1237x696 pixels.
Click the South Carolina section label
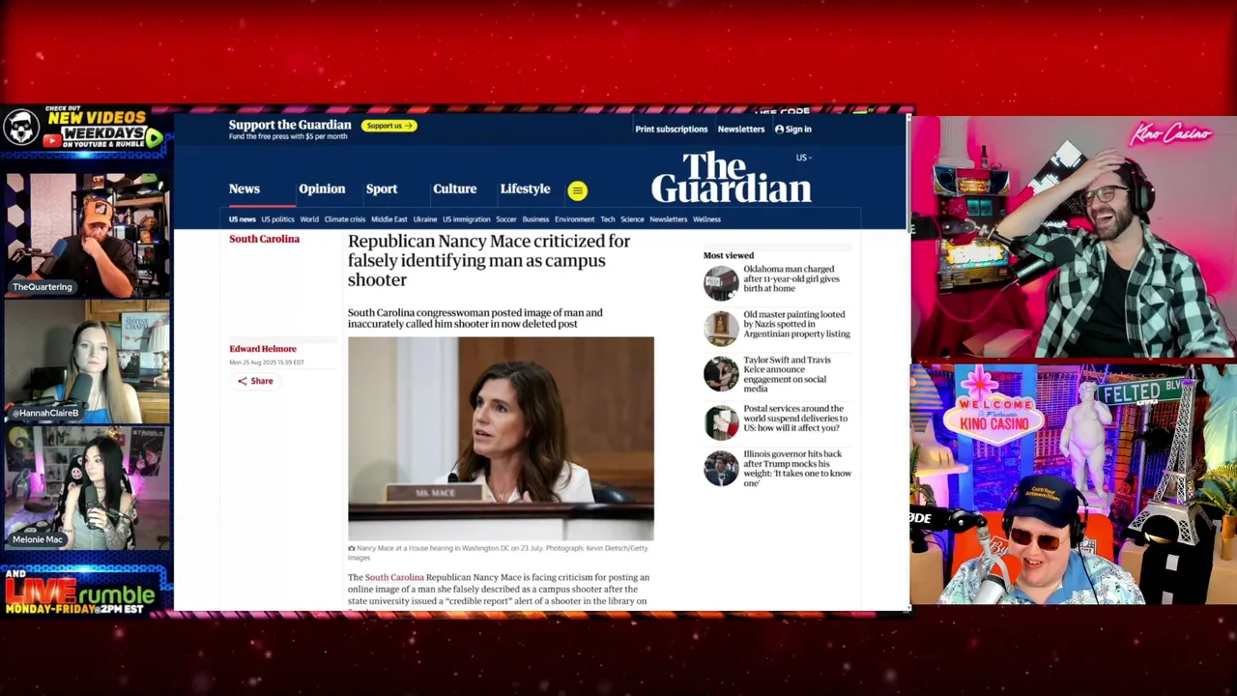264,239
